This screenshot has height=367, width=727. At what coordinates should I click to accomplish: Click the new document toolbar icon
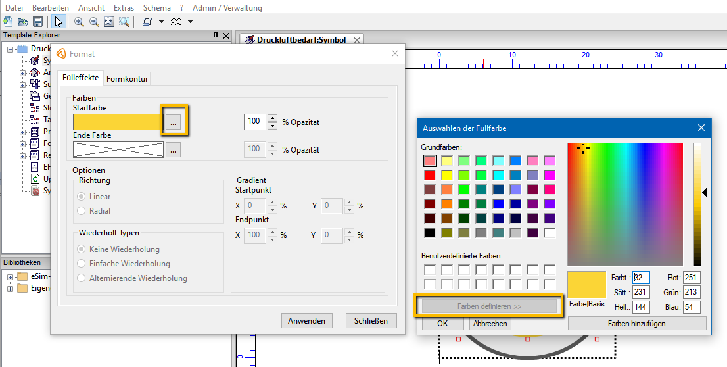[x=7, y=22]
